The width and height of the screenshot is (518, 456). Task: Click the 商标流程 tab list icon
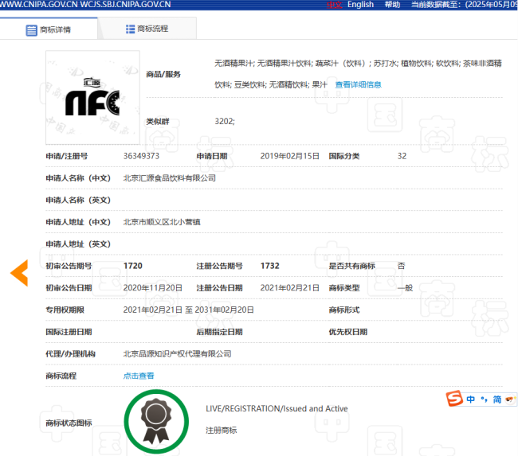pyautogui.click(x=130, y=29)
